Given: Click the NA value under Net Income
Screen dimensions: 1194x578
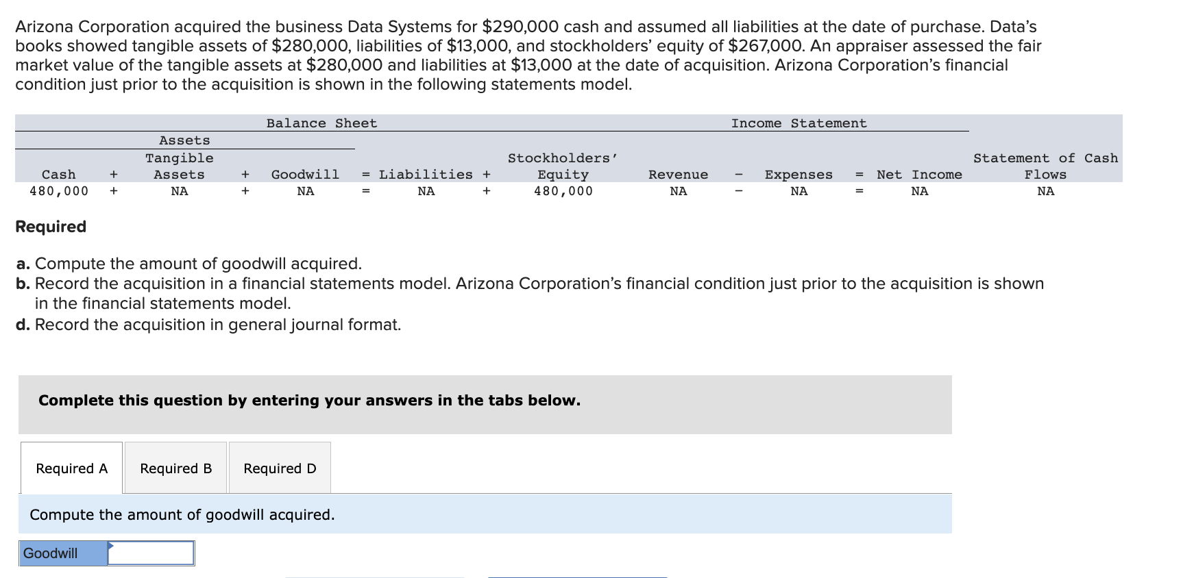Looking at the screenshot, I should pos(919,191).
